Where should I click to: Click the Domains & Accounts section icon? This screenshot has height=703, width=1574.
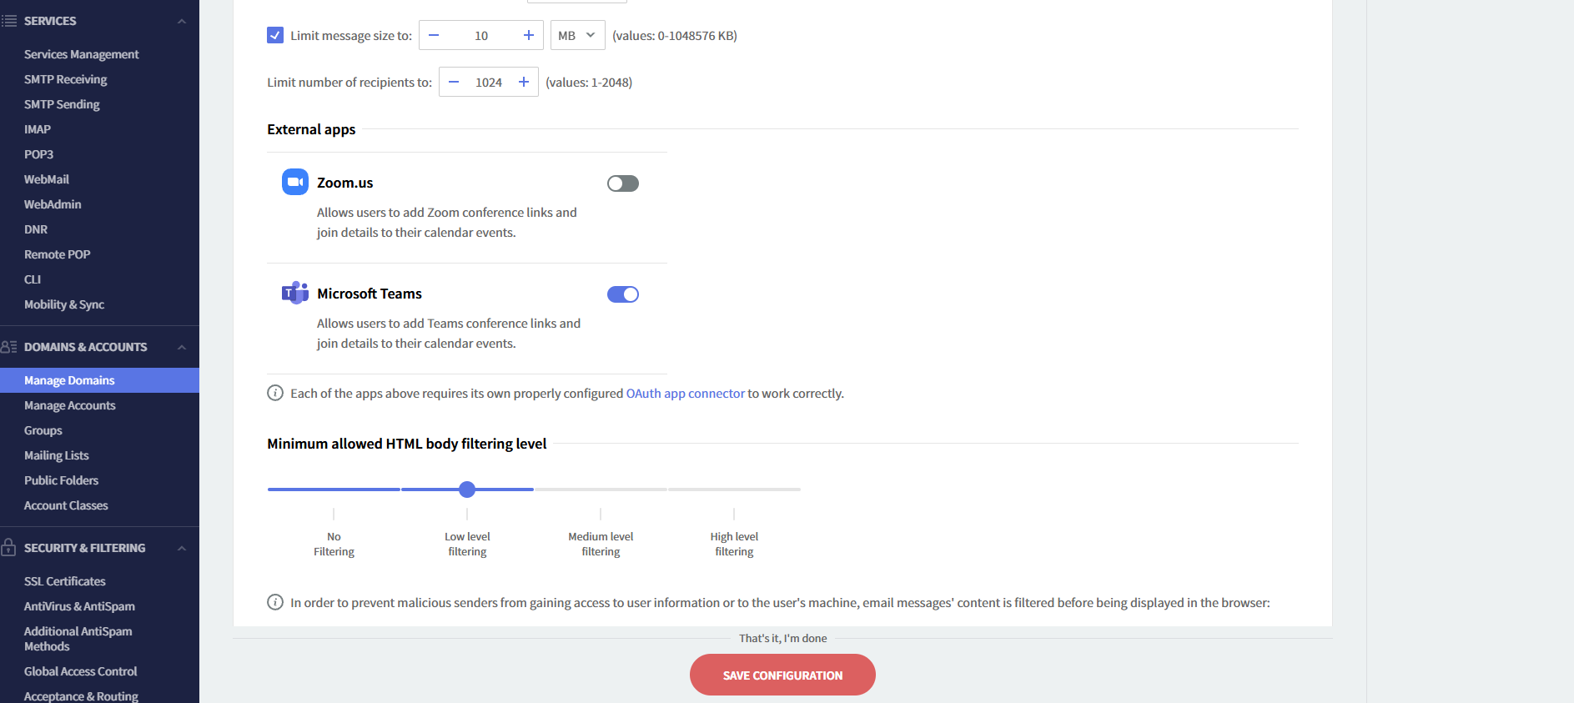pos(9,347)
